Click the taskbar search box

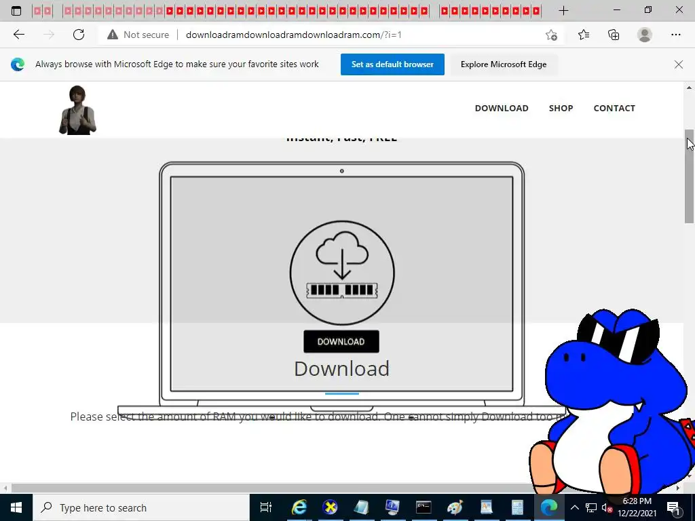(x=141, y=507)
